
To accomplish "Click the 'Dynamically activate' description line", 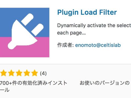I will click(94, 26).
